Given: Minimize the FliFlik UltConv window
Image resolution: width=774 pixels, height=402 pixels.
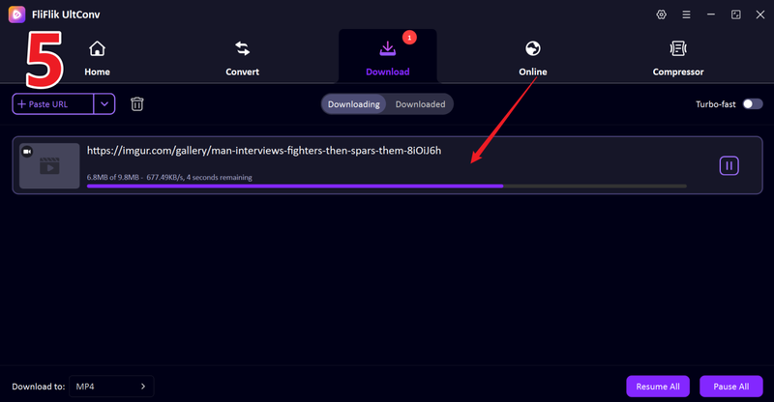Looking at the screenshot, I should click(711, 14).
